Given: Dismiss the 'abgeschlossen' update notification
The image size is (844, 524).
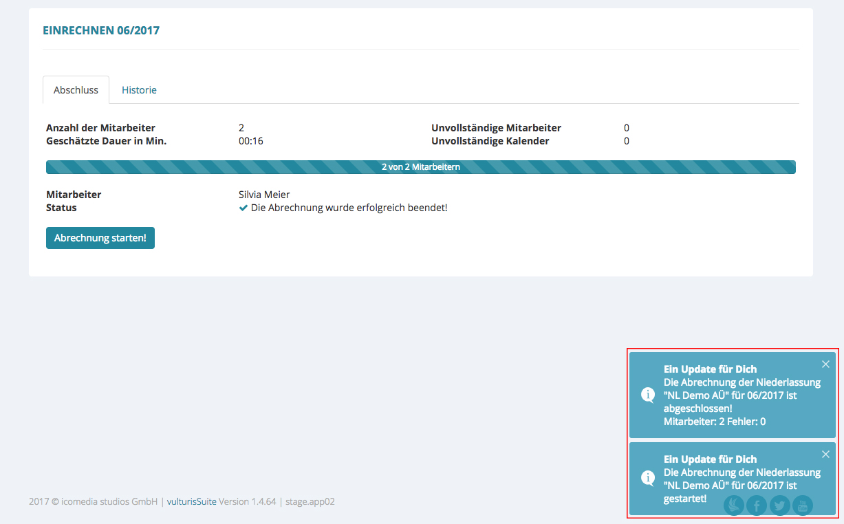Looking at the screenshot, I should pyautogui.click(x=825, y=364).
